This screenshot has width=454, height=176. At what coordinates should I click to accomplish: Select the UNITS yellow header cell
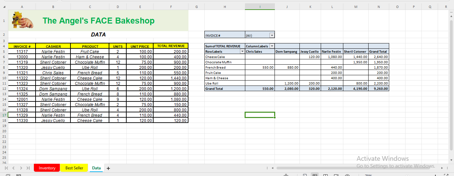coord(118,46)
